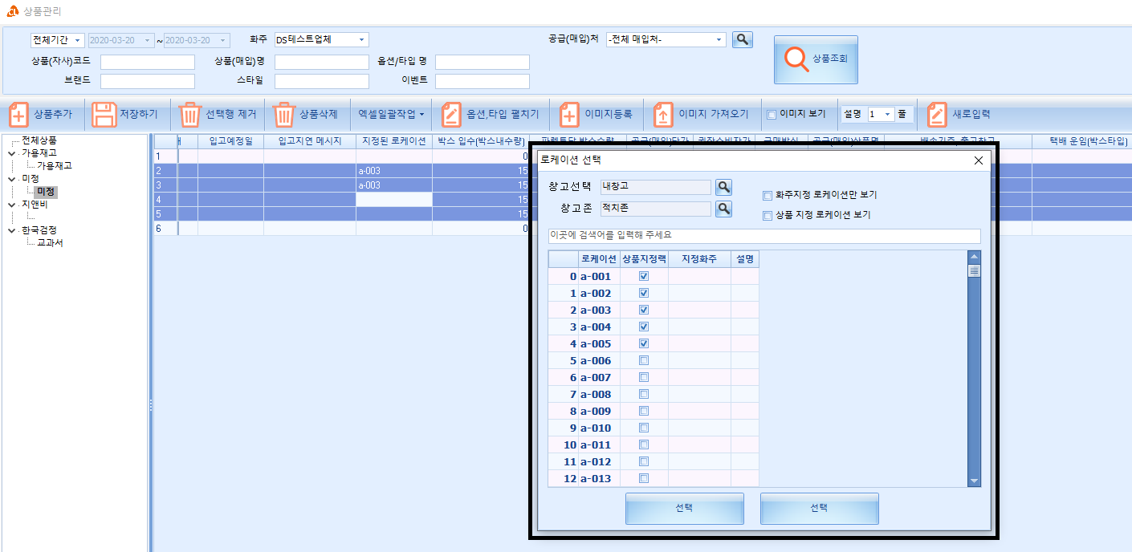Click the 상품(매입)명 input field
Image resolution: width=1132 pixels, height=552 pixels.
click(x=321, y=62)
